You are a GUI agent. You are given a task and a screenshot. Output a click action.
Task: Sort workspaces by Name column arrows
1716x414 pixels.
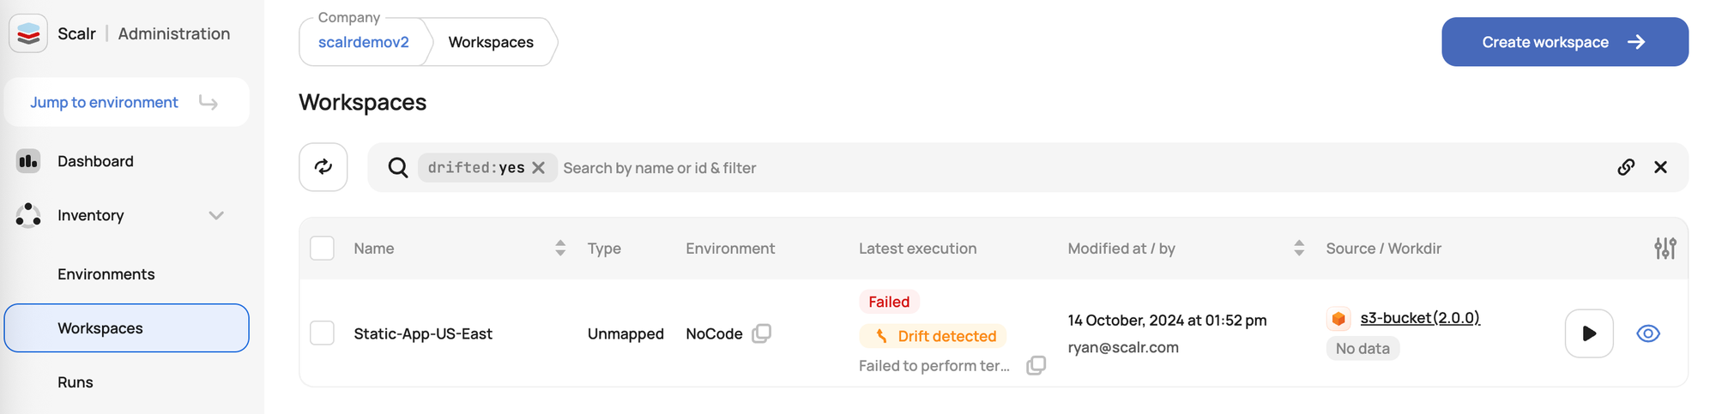click(x=560, y=249)
